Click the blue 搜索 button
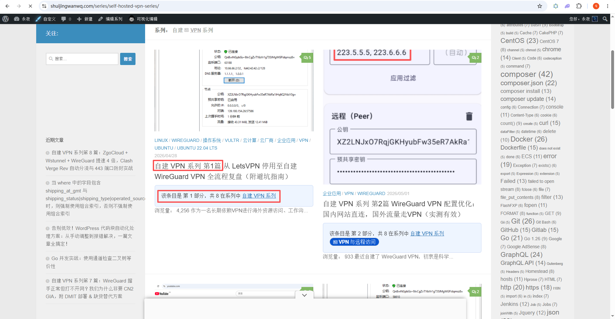Viewport: 615px width, 319px height. coord(128,59)
